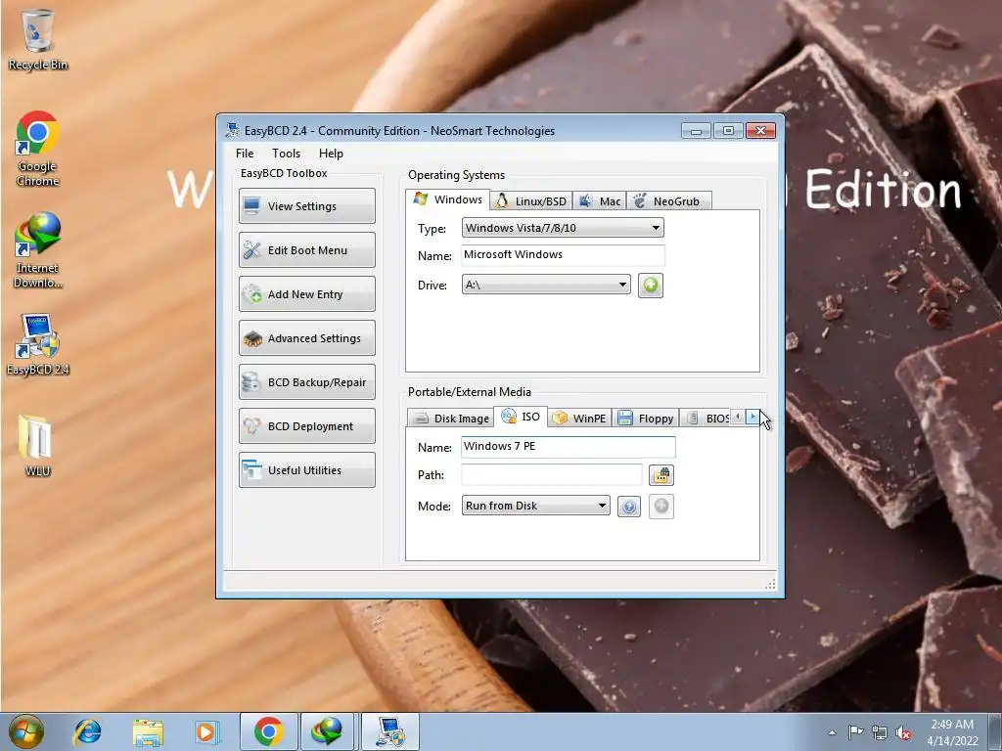This screenshot has height=751, width=1002.
Task: Launch Internet Explorer from taskbar
Action: (x=87, y=731)
